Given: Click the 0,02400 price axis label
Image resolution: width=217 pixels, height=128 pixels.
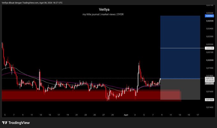Looking at the screenshot, I should click(x=210, y=28).
